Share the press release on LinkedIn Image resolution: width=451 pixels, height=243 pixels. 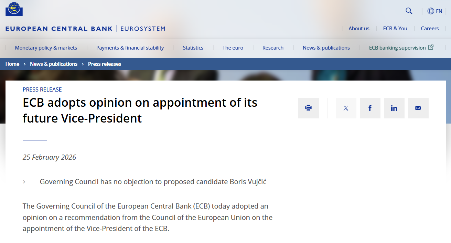(x=394, y=108)
